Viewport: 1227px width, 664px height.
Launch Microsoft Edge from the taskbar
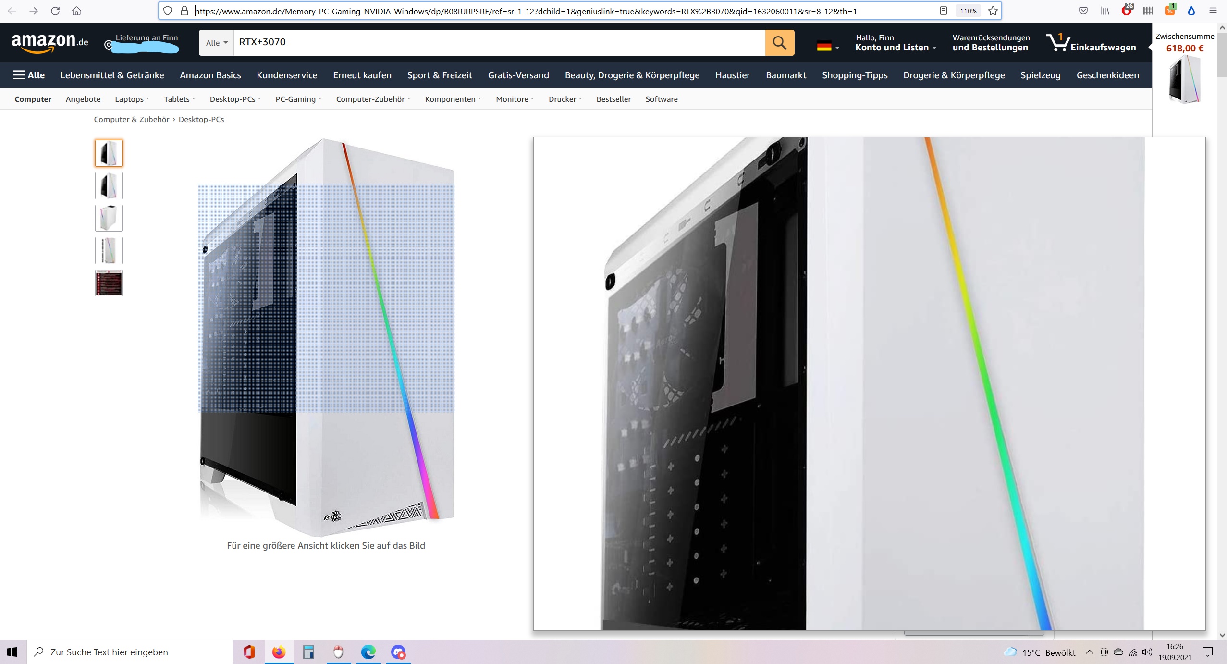pos(368,652)
